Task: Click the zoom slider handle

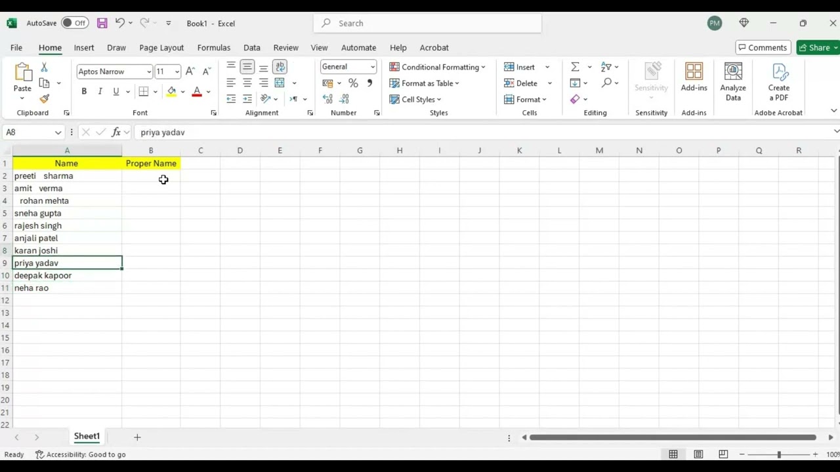Action: tap(779, 454)
